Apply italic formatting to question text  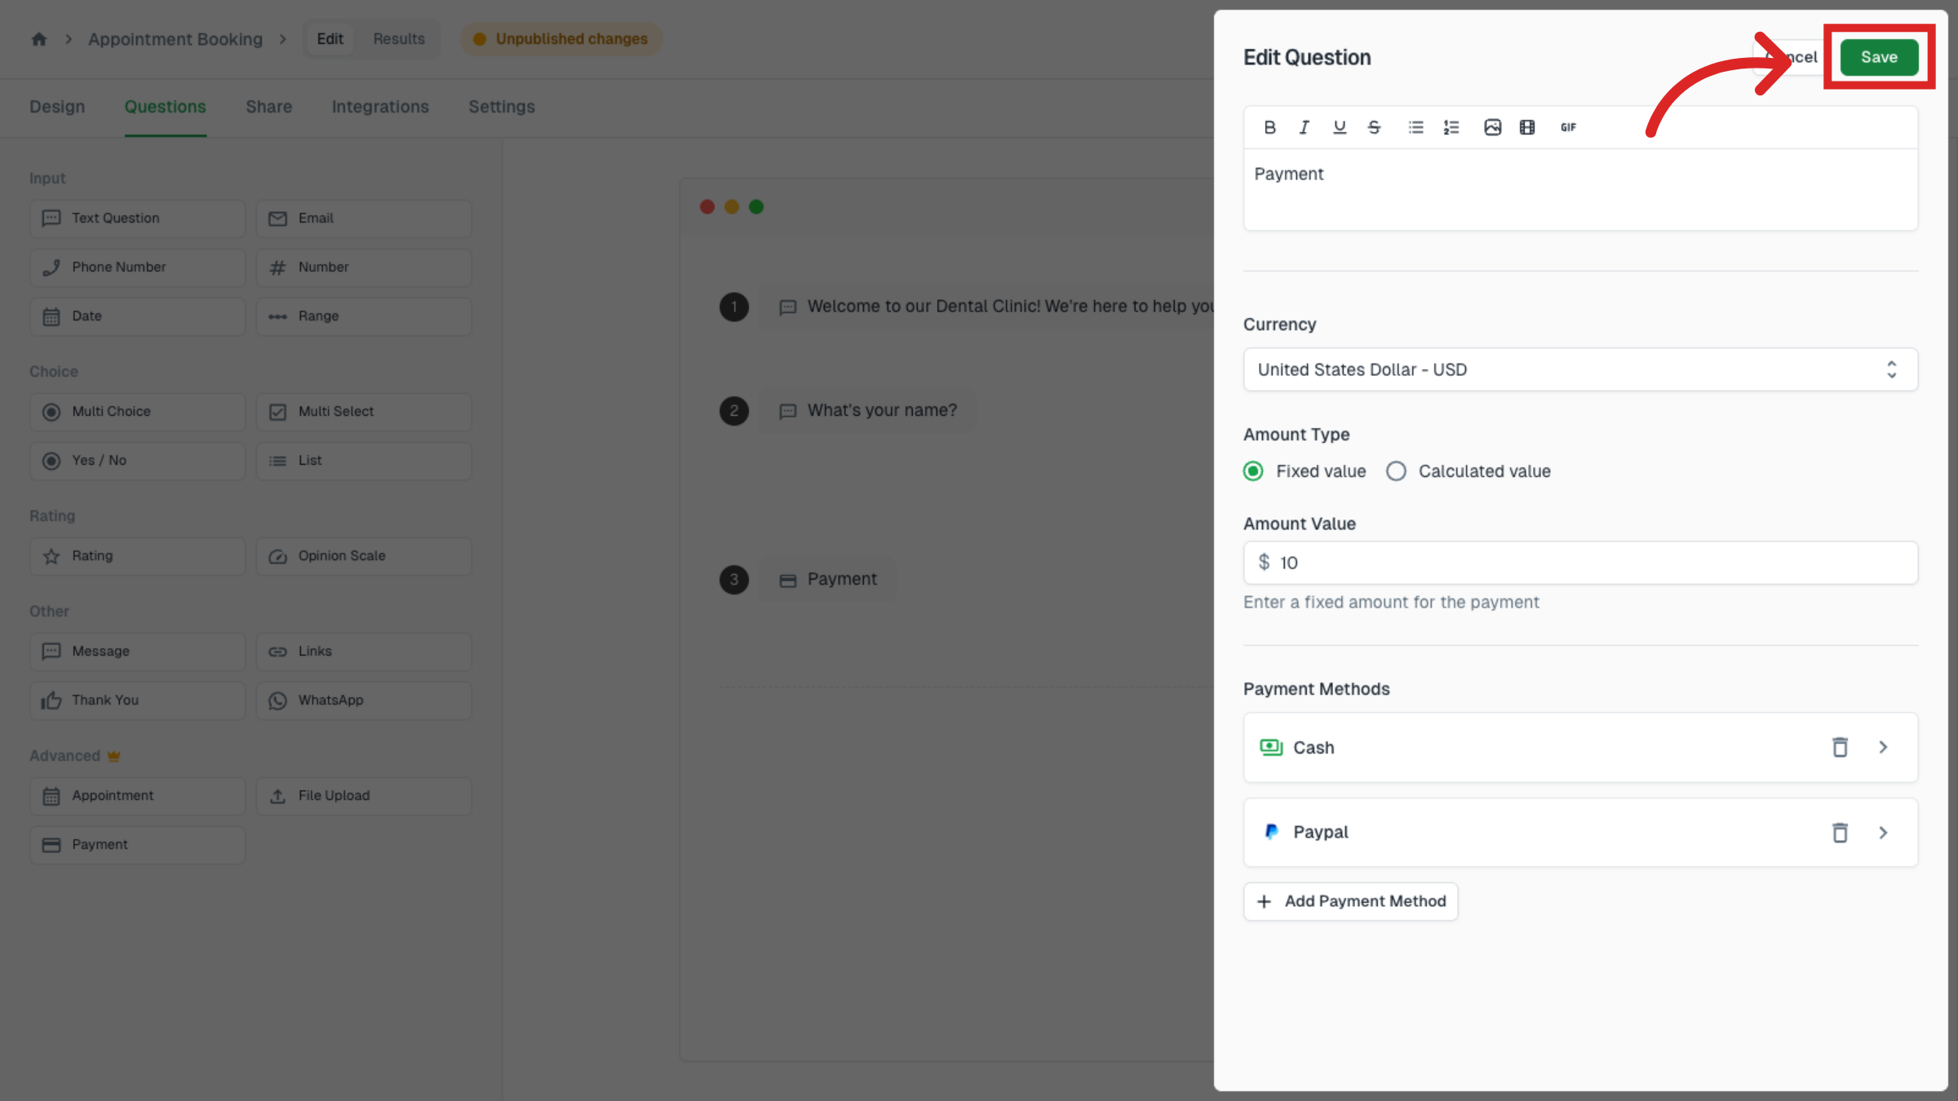(1305, 127)
